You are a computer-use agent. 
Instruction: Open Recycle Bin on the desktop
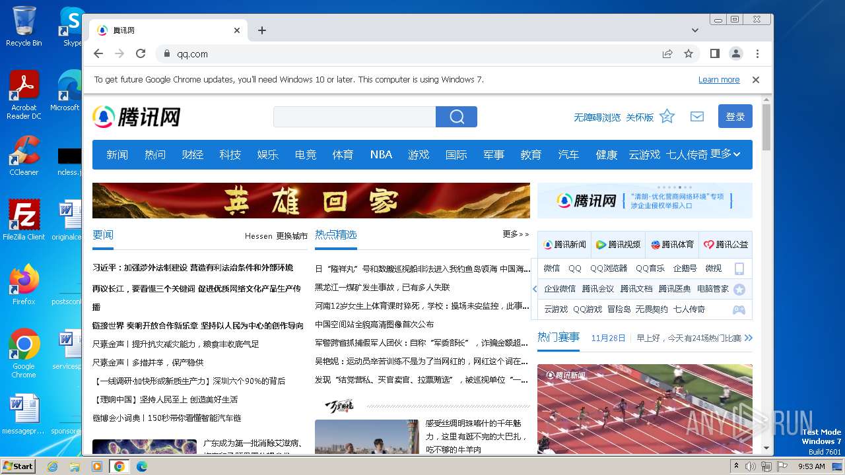pyautogui.click(x=24, y=26)
